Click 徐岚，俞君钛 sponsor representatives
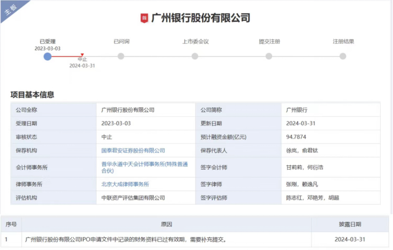393x250 pixels. click(302, 151)
